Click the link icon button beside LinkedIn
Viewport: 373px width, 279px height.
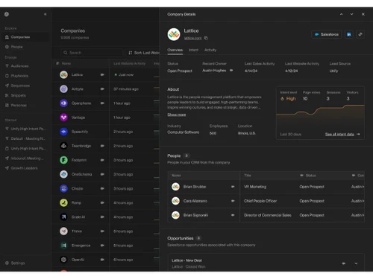pos(360,34)
